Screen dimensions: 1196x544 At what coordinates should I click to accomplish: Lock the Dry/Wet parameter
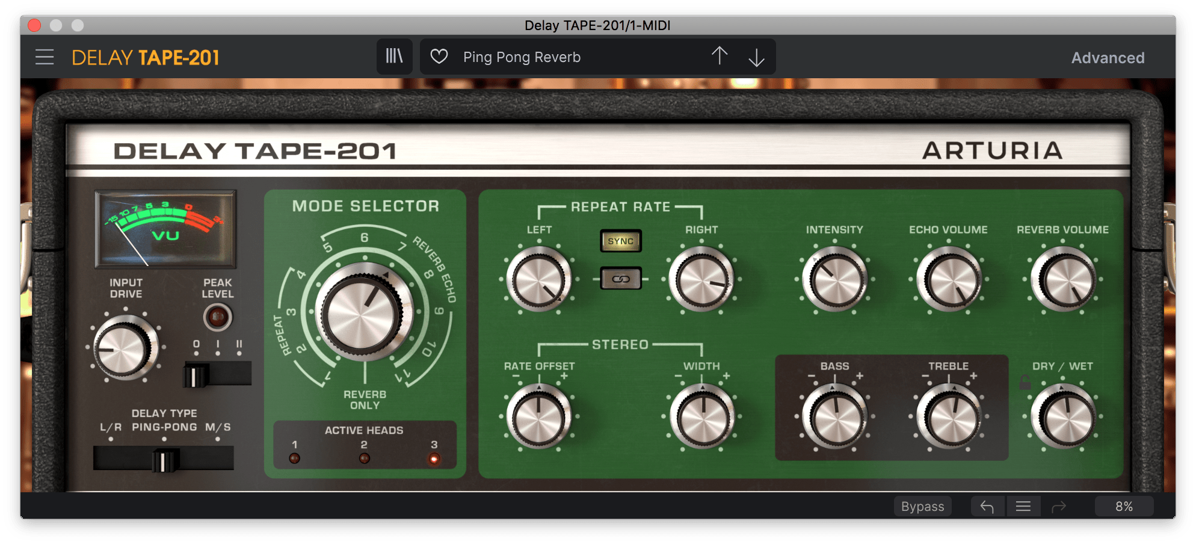coord(1024,383)
